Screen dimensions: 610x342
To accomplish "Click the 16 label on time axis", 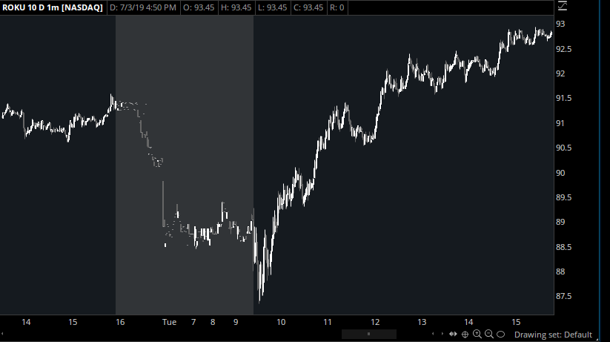I will coord(120,322).
